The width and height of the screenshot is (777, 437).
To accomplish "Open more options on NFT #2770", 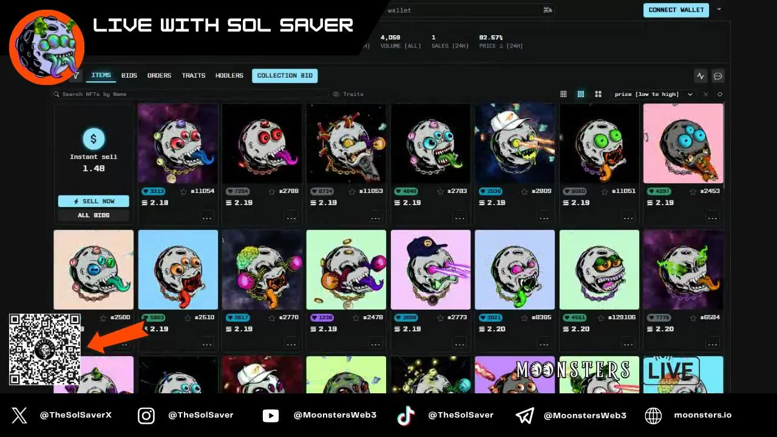I will (291, 344).
